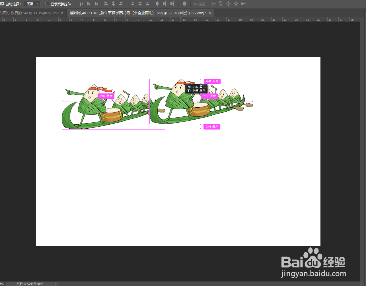Select the 3D roll object icon
This screenshot has height=286, width=366.
coord(221,4)
